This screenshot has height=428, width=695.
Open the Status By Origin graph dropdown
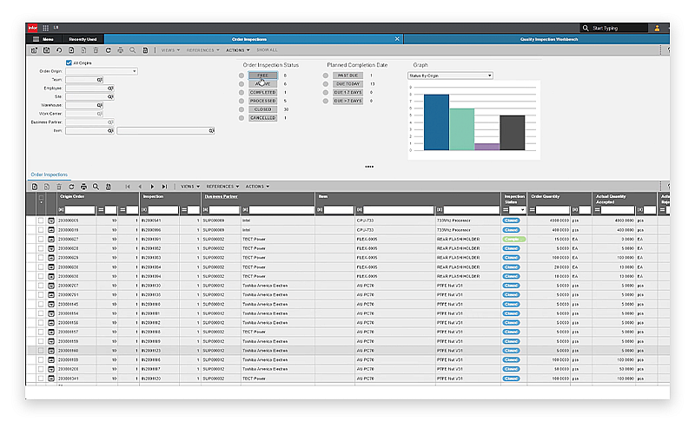click(x=450, y=76)
